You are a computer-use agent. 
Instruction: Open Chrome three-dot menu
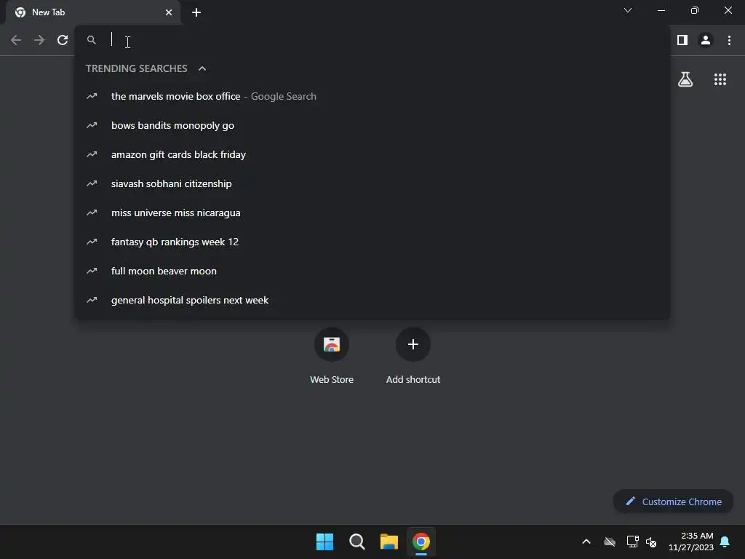(x=729, y=41)
